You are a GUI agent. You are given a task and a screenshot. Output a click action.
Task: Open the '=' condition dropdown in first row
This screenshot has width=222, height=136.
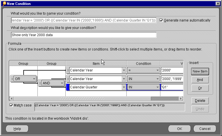pos(157,70)
